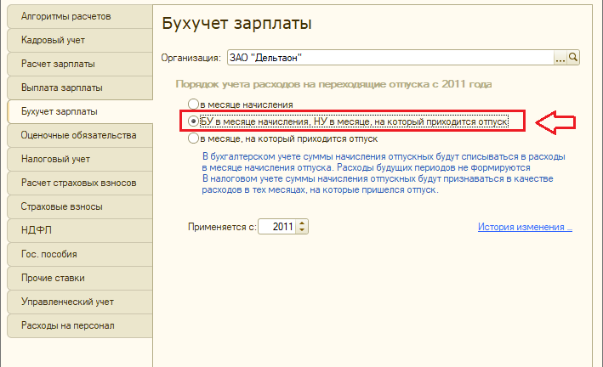Open the Прочие ставки tab
The height and width of the screenshot is (367, 603).
point(80,279)
